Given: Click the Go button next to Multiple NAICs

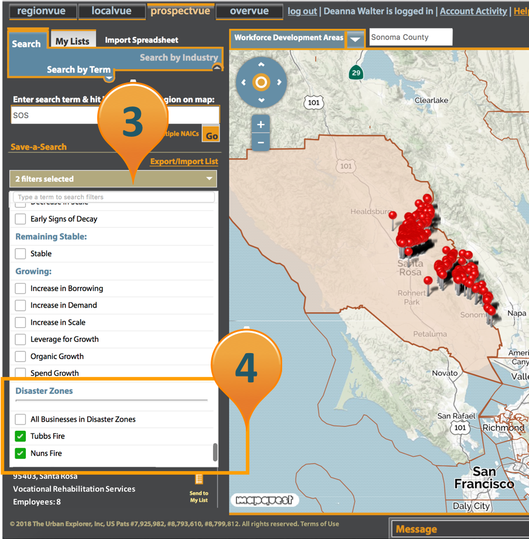Looking at the screenshot, I should [x=211, y=134].
